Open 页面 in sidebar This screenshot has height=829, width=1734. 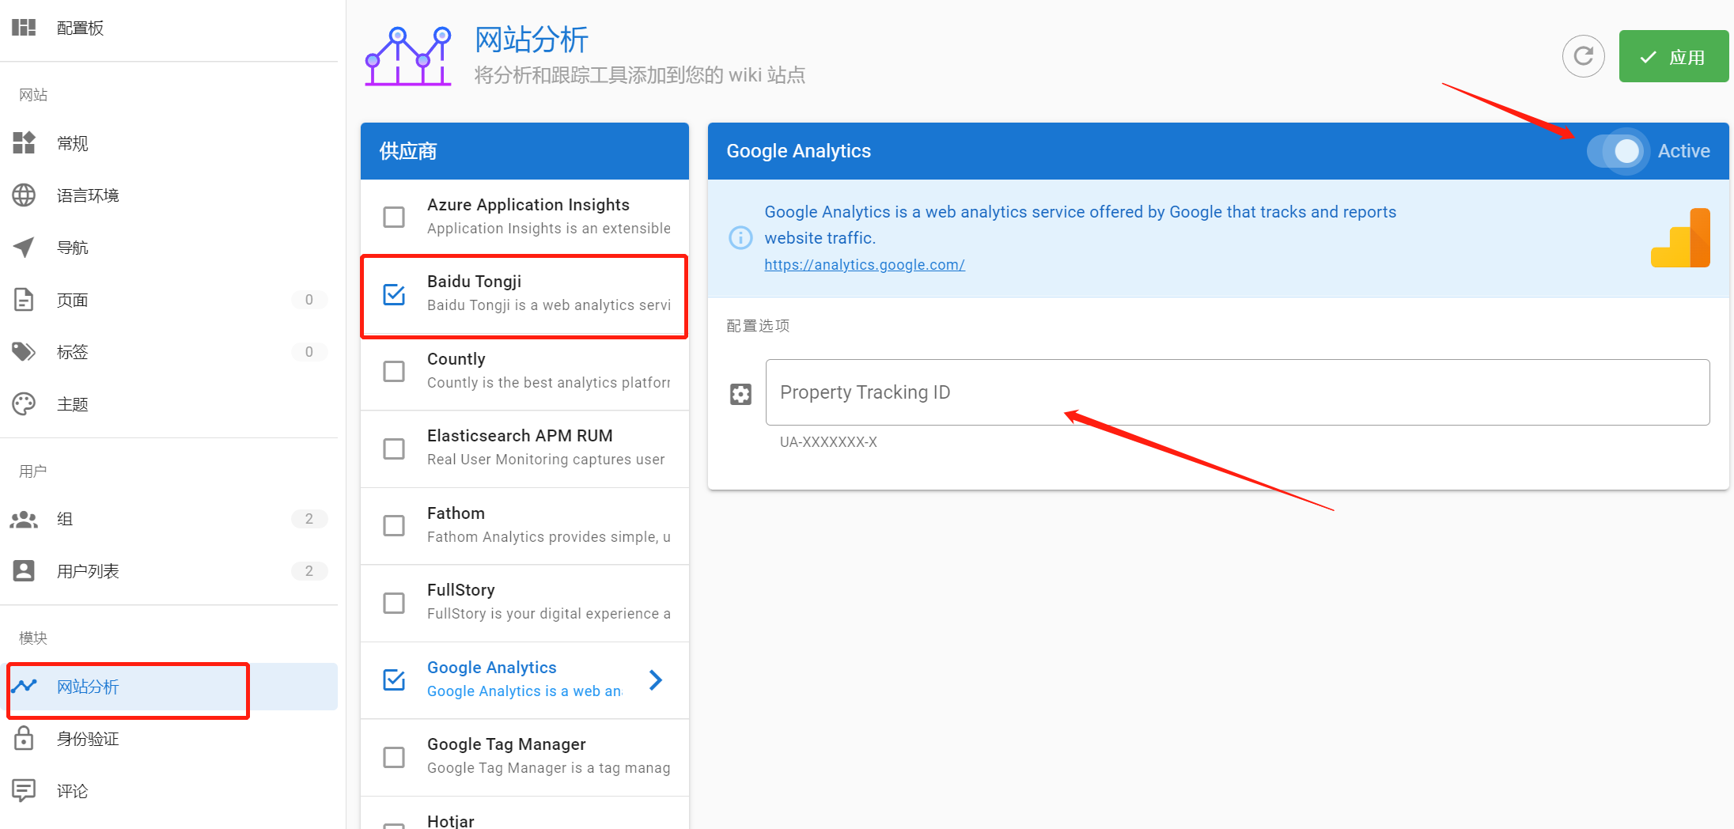(x=168, y=300)
